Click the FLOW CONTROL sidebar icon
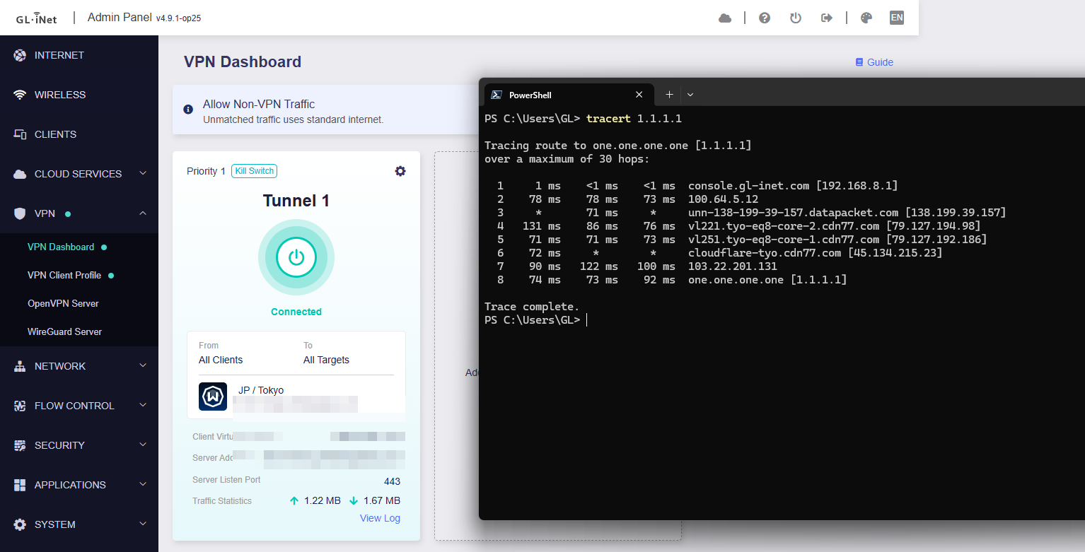This screenshot has width=1085, height=552. pos(20,406)
